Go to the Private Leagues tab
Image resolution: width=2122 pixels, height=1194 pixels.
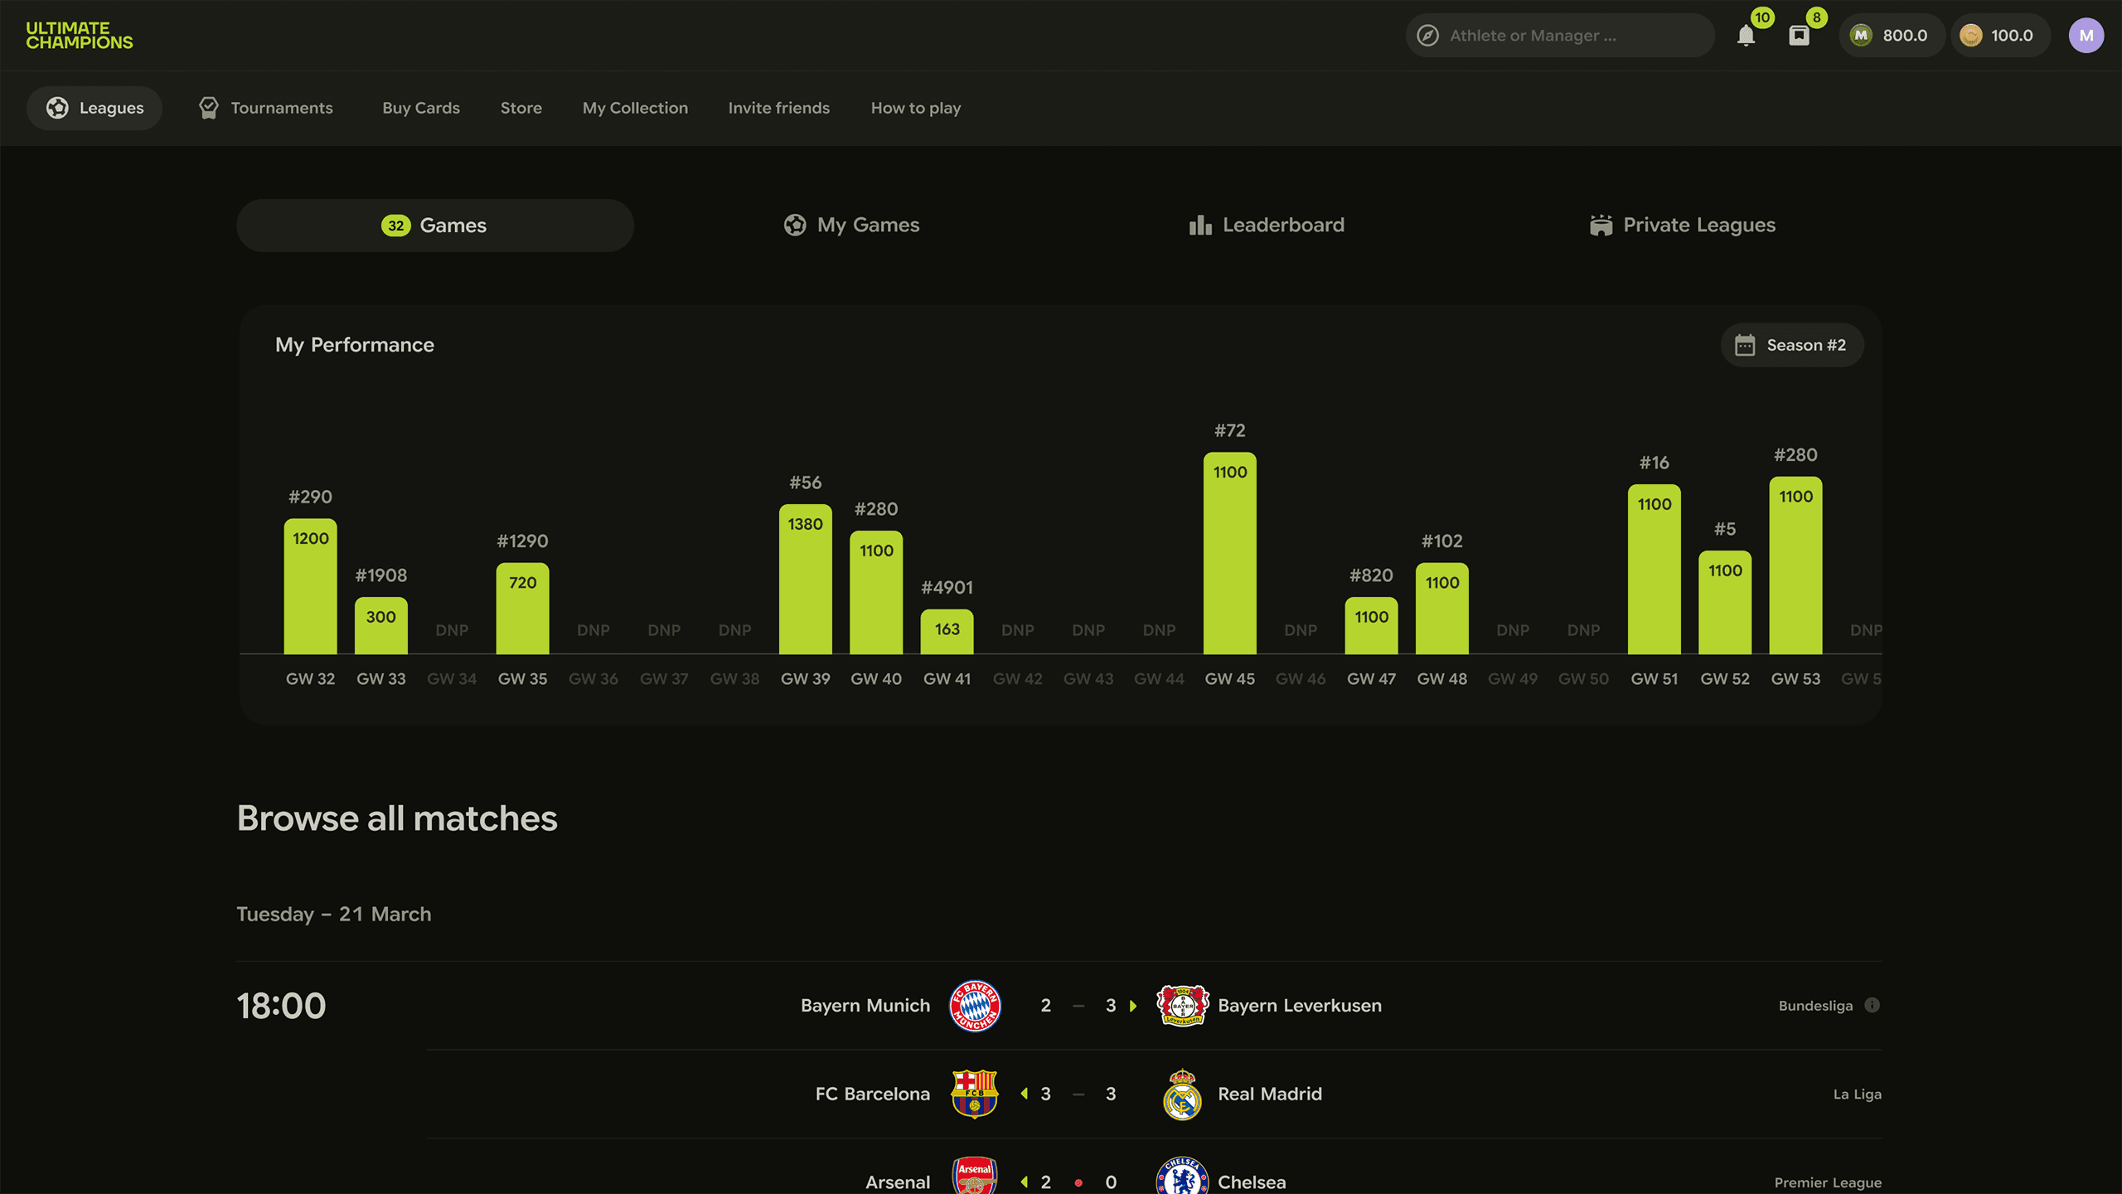coord(1683,226)
